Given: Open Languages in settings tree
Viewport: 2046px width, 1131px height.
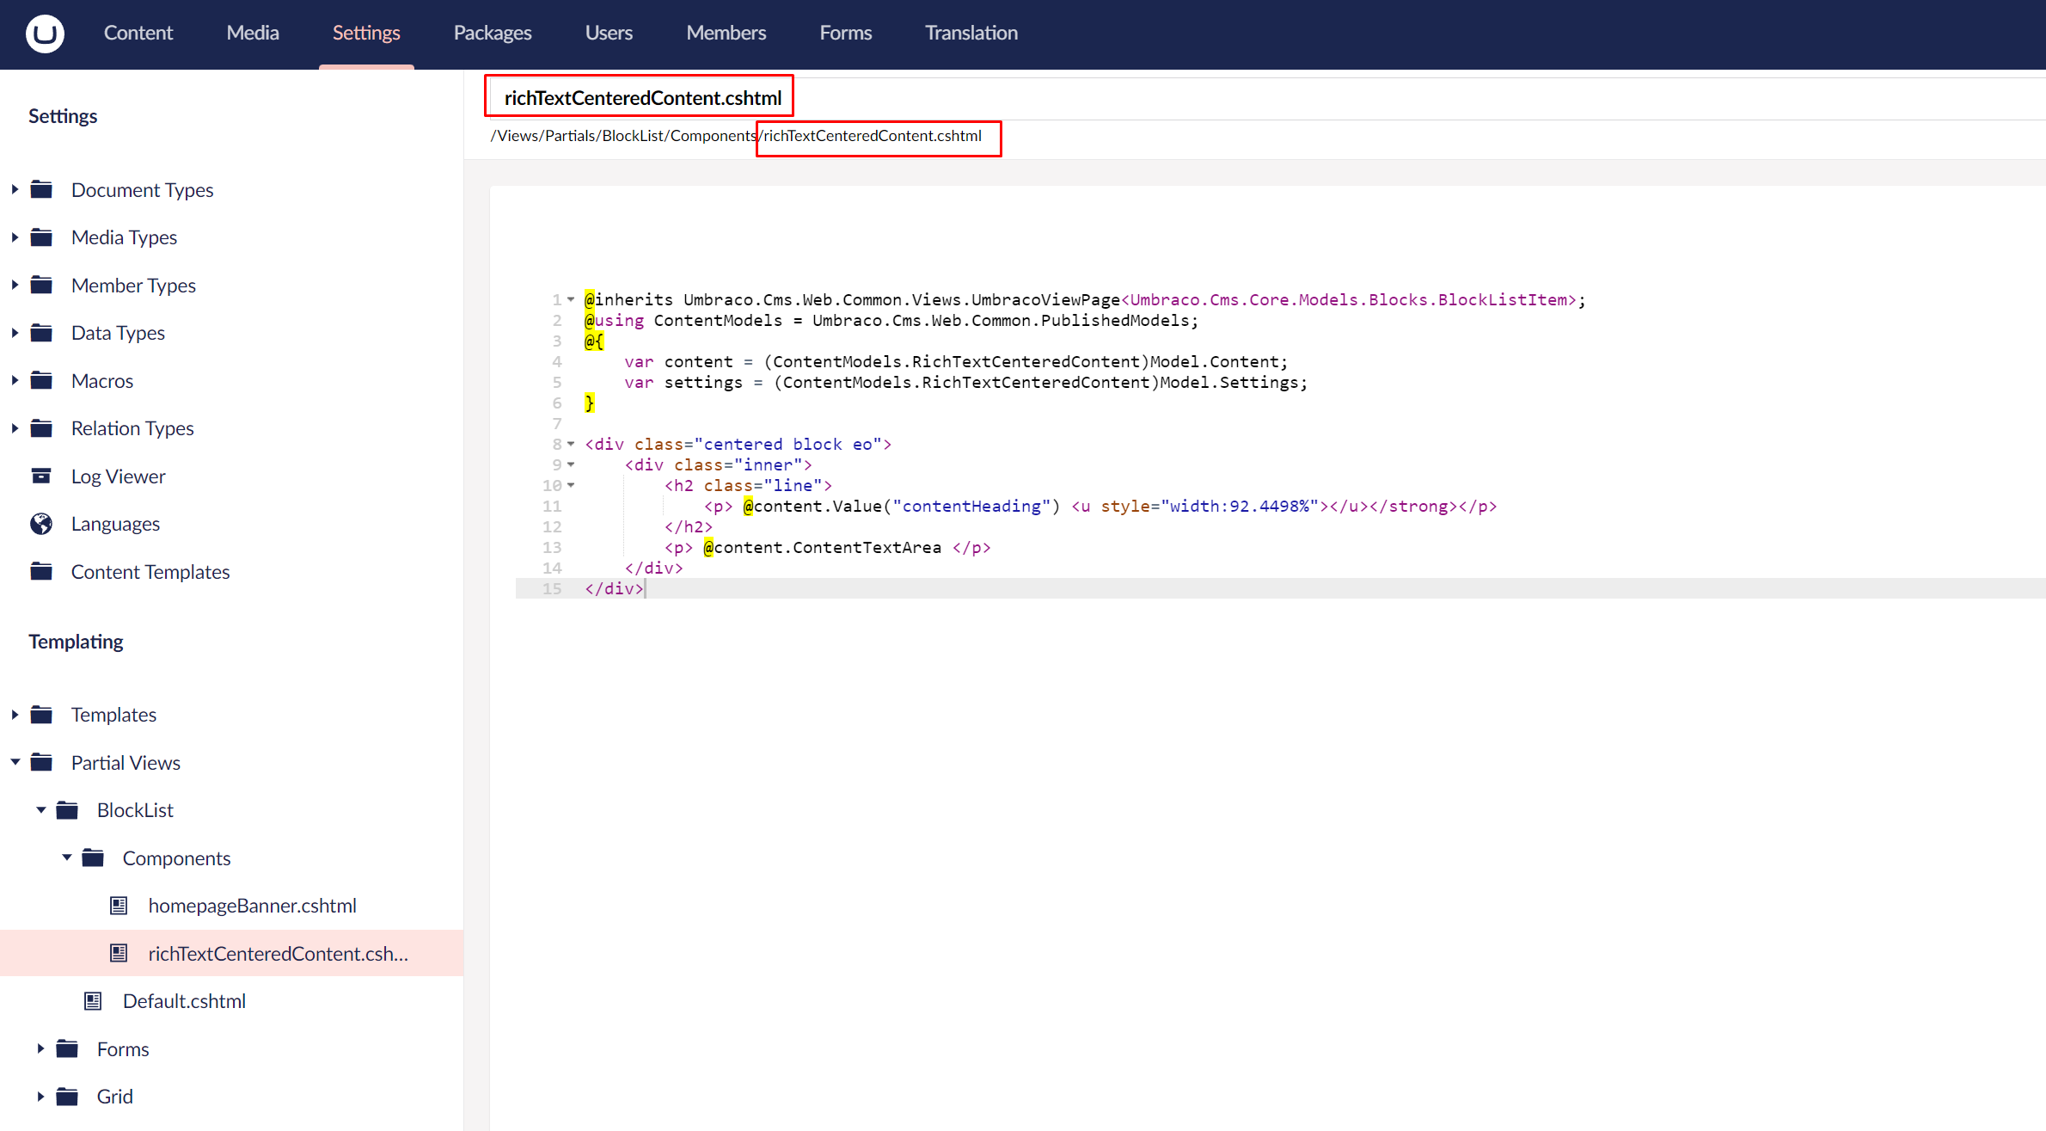Looking at the screenshot, I should pyautogui.click(x=115, y=524).
